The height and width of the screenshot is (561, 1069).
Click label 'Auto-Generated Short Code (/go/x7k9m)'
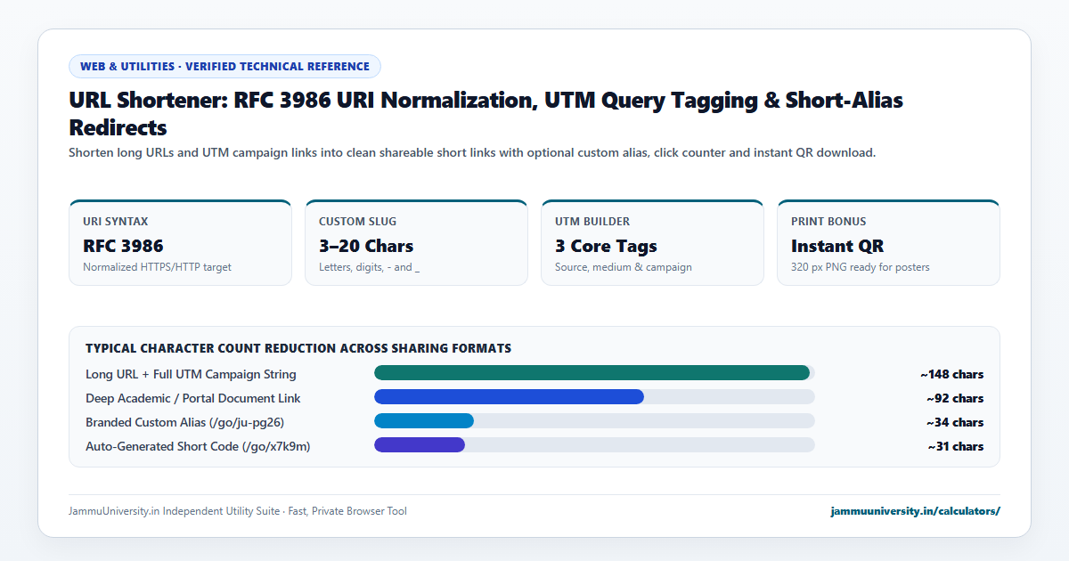tap(198, 446)
